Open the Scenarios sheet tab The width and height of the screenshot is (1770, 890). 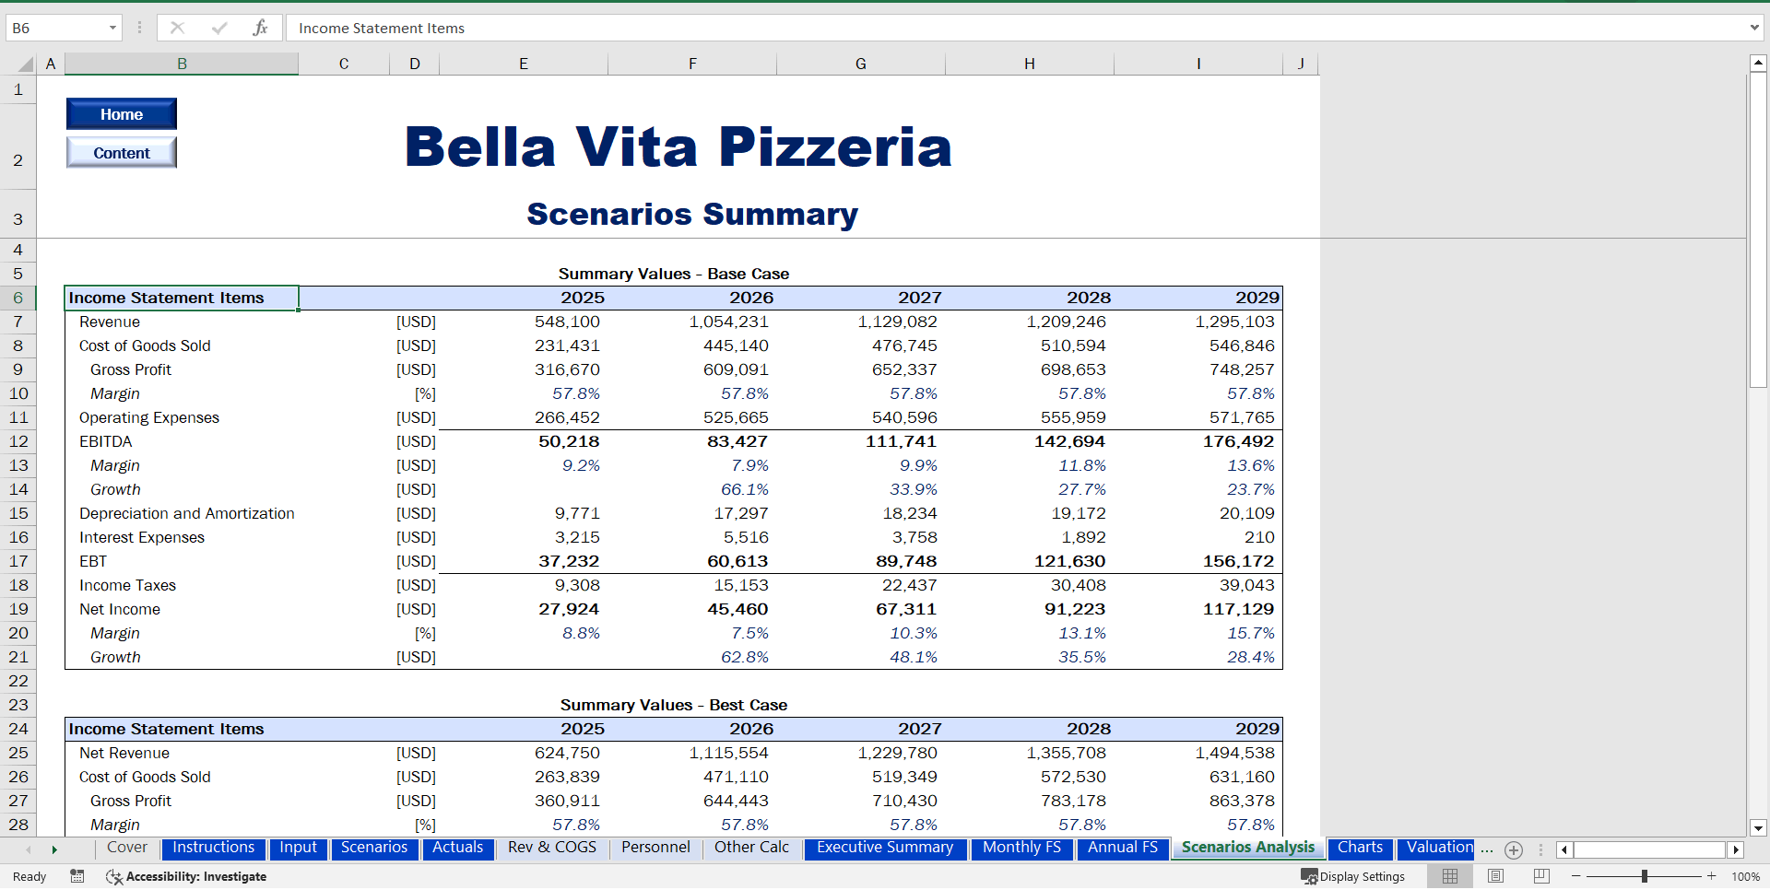tap(374, 848)
